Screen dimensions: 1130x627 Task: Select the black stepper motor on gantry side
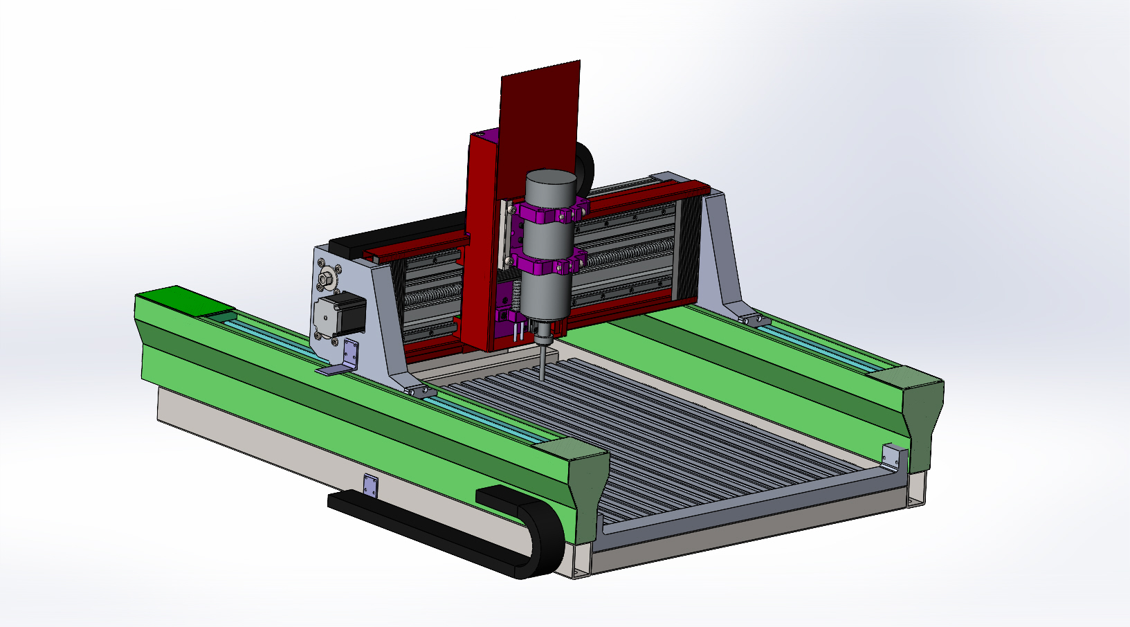pos(339,314)
